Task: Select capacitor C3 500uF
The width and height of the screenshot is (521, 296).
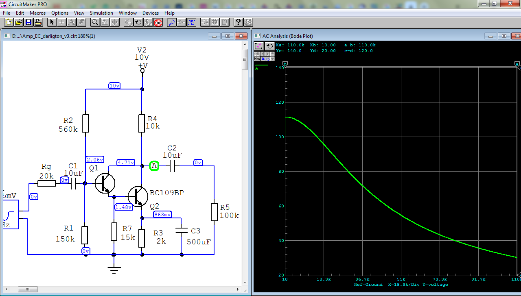Action: coord(182,230)
